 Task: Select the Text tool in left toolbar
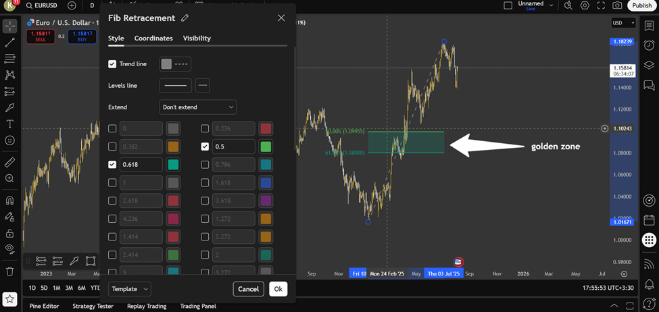(x=9, y=124)
